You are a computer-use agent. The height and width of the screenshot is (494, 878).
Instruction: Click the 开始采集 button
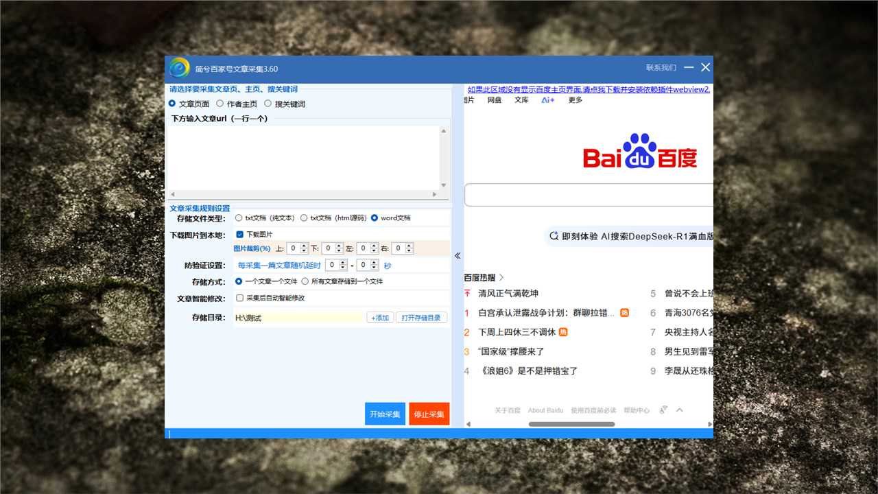pyautogui.click(x=385, y=414)
